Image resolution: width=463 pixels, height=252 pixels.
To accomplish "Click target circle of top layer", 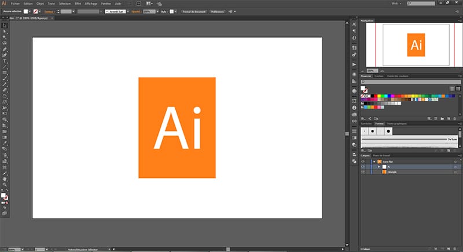I will pyautogui.click(x=455, y=162).
